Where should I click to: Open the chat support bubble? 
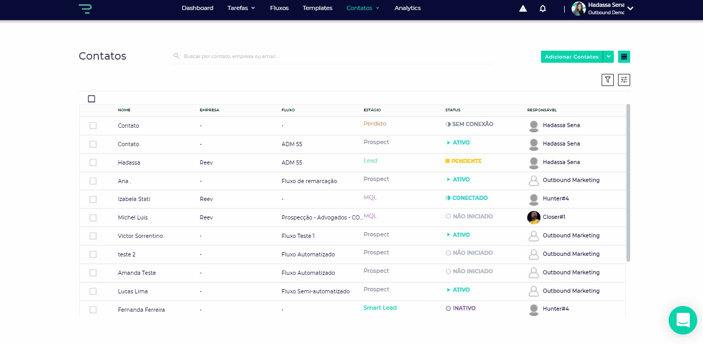point(682,320)
